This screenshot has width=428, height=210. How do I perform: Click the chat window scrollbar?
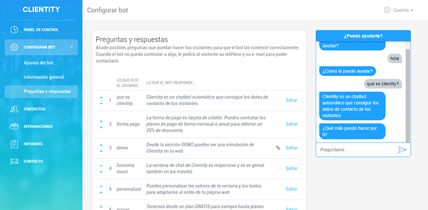click(x=408, y=96)
